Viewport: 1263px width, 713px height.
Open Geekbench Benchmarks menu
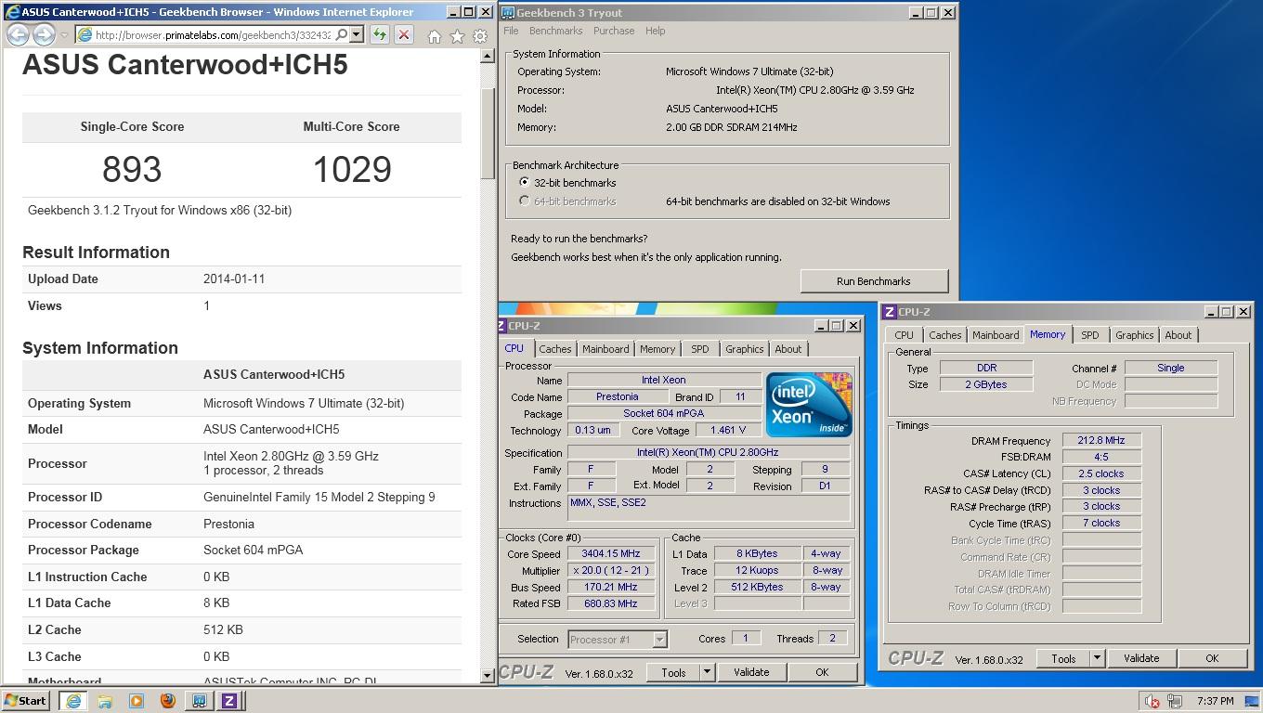pyautogui.click(x=555, y=31)
